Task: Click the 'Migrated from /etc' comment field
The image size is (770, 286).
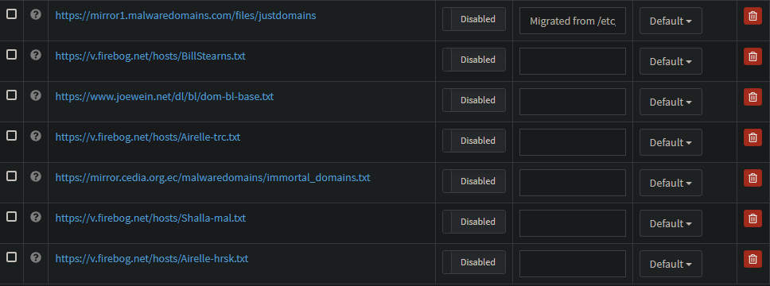Action: pyautogui.click(x=573, y=21)
